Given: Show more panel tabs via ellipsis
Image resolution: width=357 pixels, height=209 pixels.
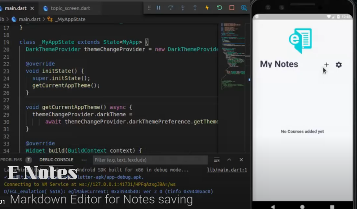Looking at the screenshot, I should (84, 160).
